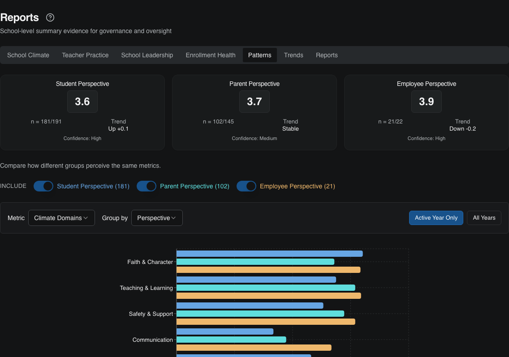The width and height of the screenshot is (509, 357).
Task: Click the n = 181/191 text
Action: coord(46,122)
